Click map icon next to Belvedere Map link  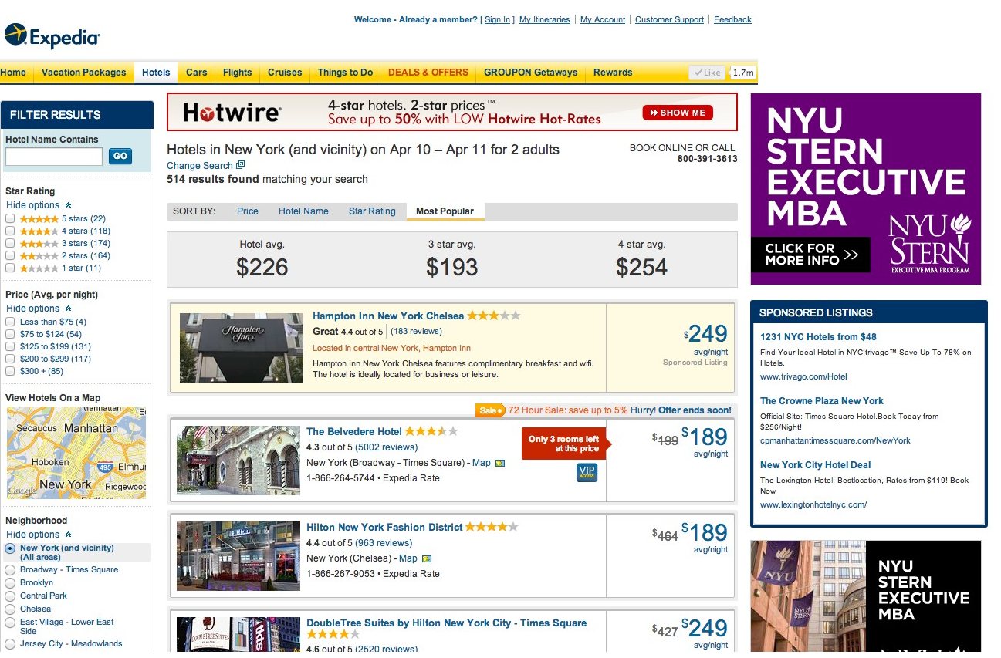coord(500,463)
